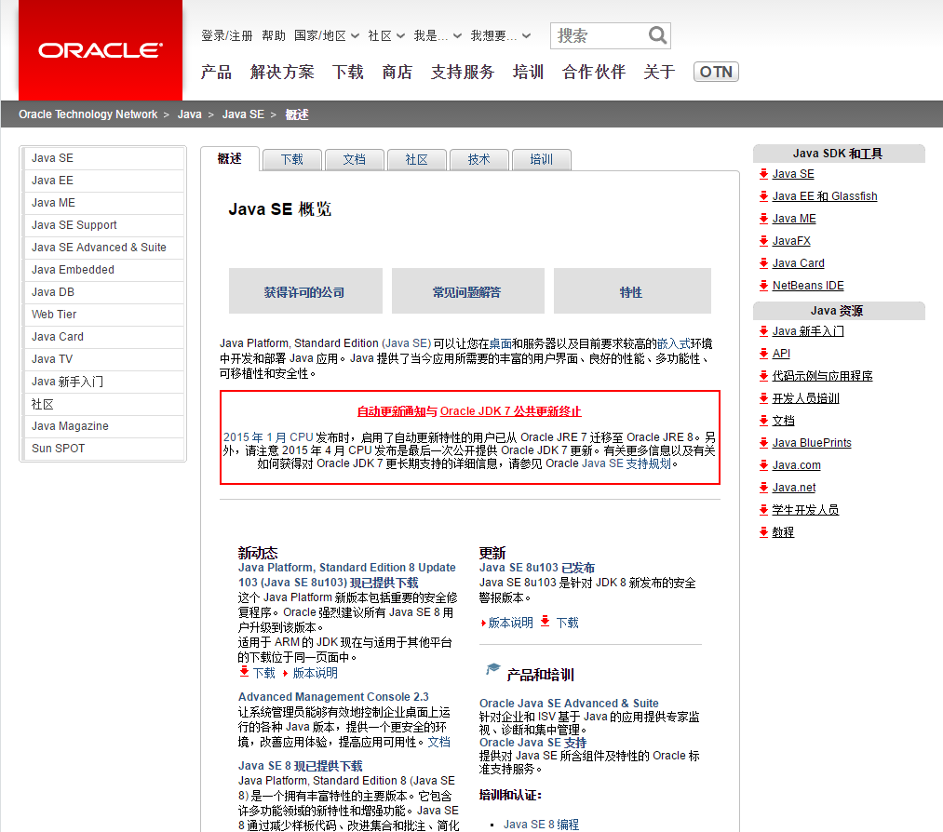Select Java Magazine in left sidebar
The width and height of the screenshot is (943, 832).
(103, 425)
